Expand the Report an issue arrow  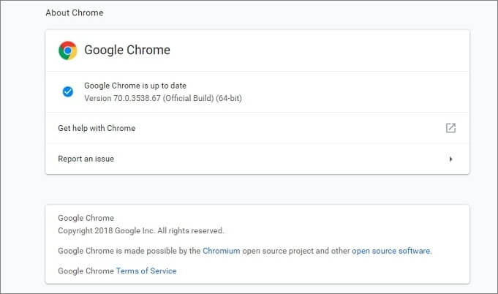(450, 159)
